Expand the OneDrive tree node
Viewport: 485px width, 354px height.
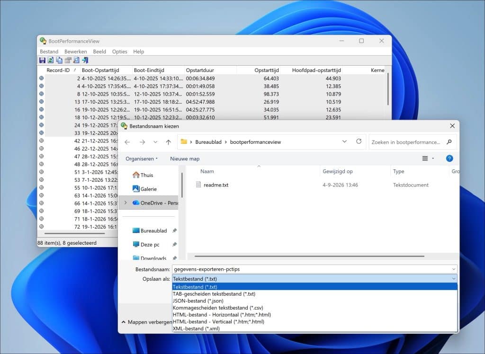pyautogui.click(x=126, y=203)
